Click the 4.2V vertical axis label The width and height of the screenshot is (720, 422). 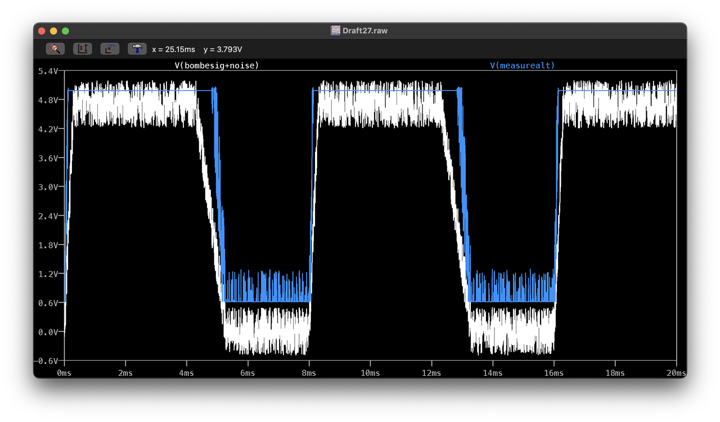tap(47, 129)
